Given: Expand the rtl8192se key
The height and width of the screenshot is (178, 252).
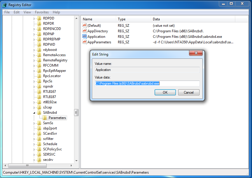Looking at the screenshot, I should click(34, 102).
